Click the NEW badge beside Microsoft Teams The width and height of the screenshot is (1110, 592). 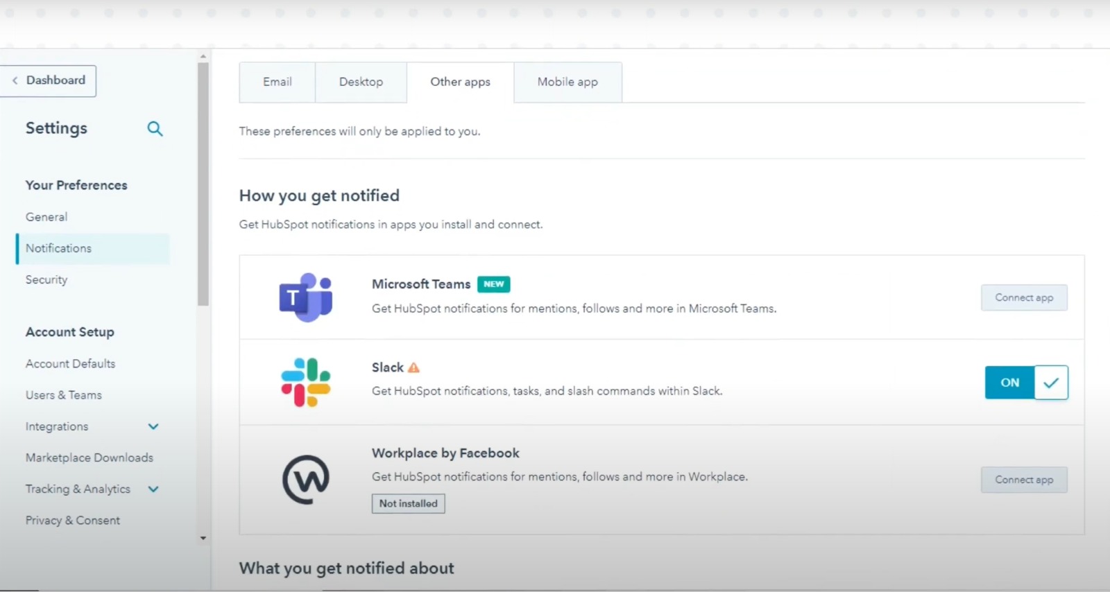493,284
